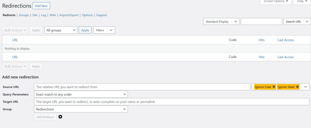Switch to the 404s tab
Viewport: 311px width, 128px height.
tap(53, 15)
